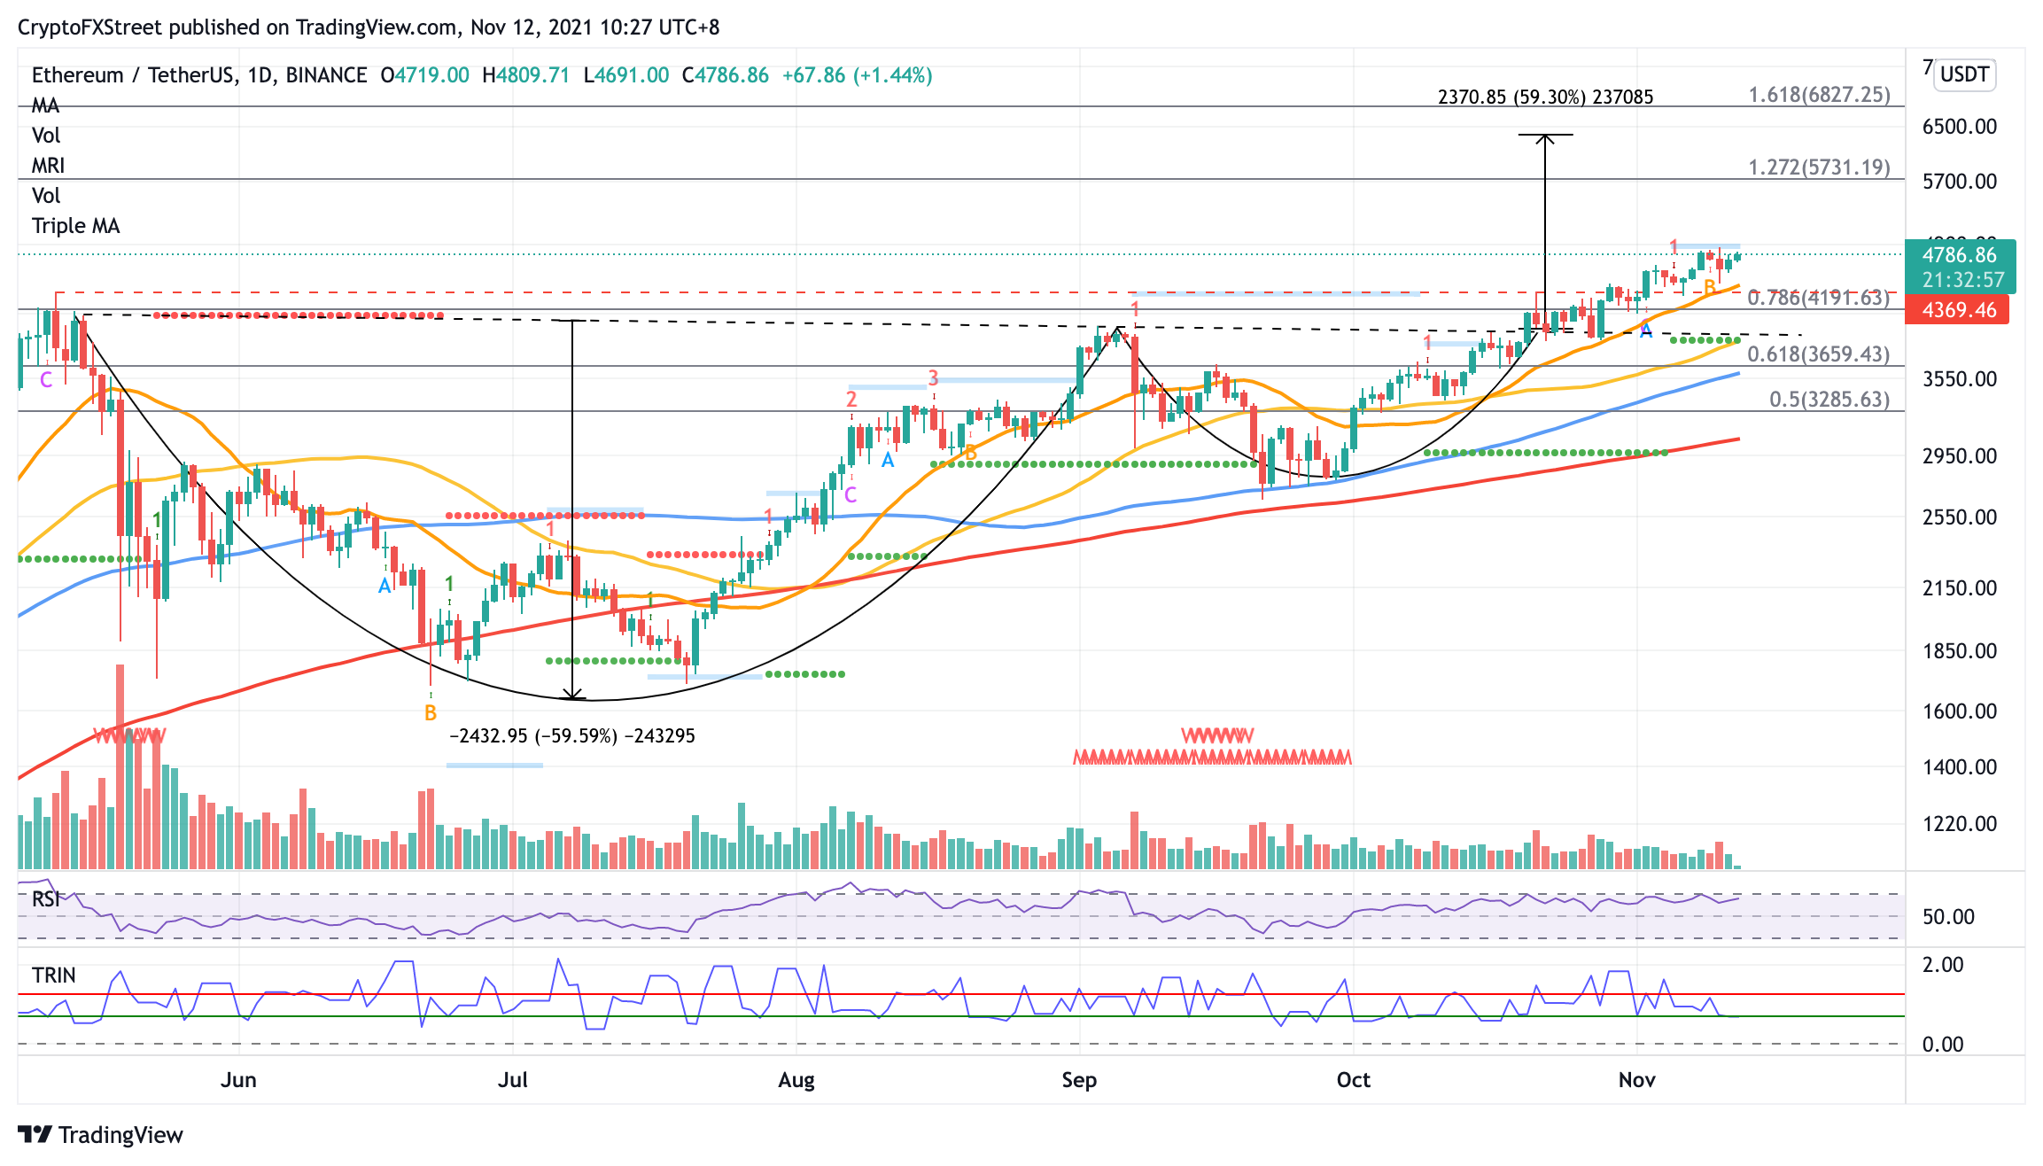Click the Jul label on time axis
Image resolution: width=2043 pixels, height=1166 pixels.
click(x=513, y=1080)
